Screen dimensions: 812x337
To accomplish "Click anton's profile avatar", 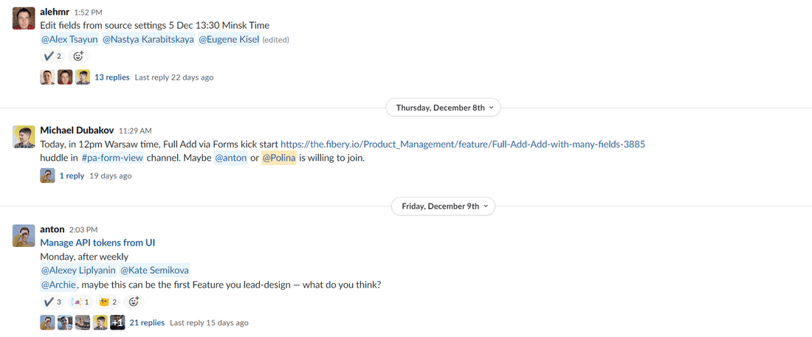I will (24, 235).
